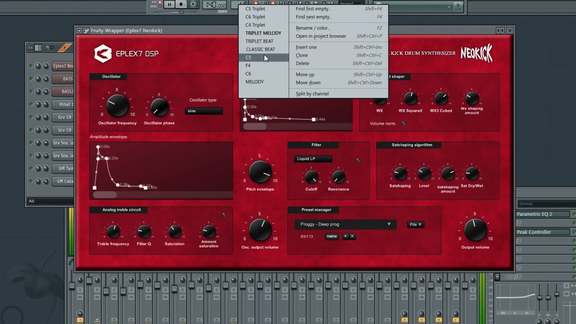Select TRIPLET BEAT pattern
576x324 pixels.
(x=263, y=41)
